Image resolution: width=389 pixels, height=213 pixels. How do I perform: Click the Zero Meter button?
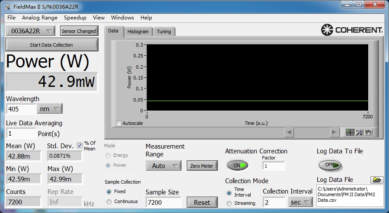click(202, 165)
